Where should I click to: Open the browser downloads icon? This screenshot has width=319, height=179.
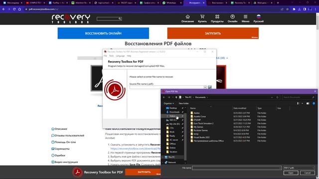tap(299, 9)
